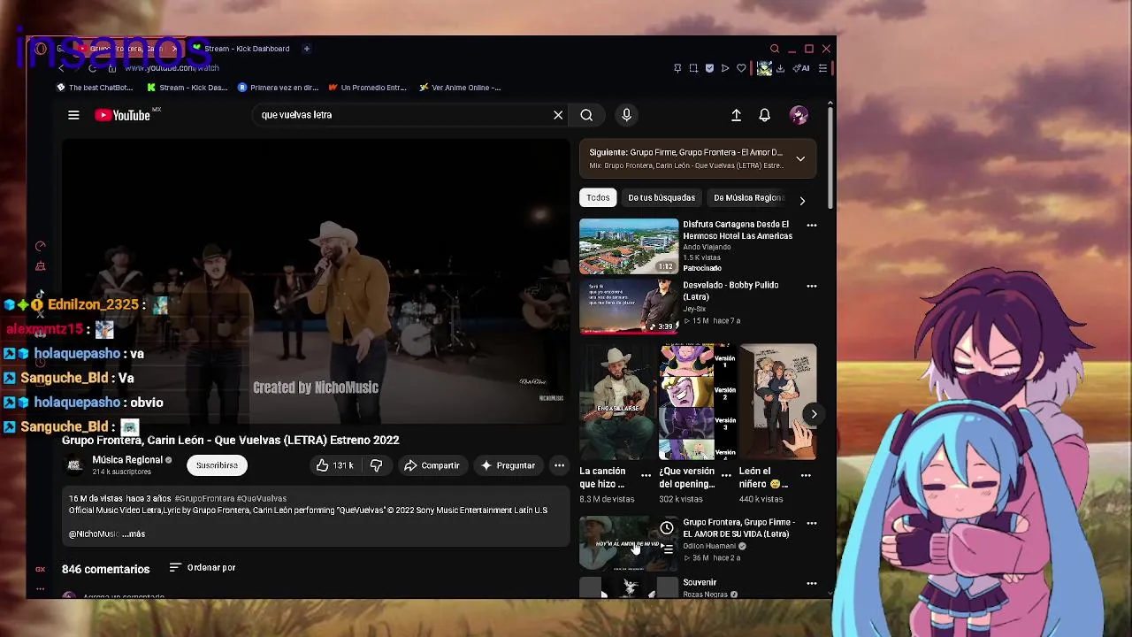Open more actions ellipsis beside Preguntar
Screen dimensions: 1132x637
pos(559,465)
